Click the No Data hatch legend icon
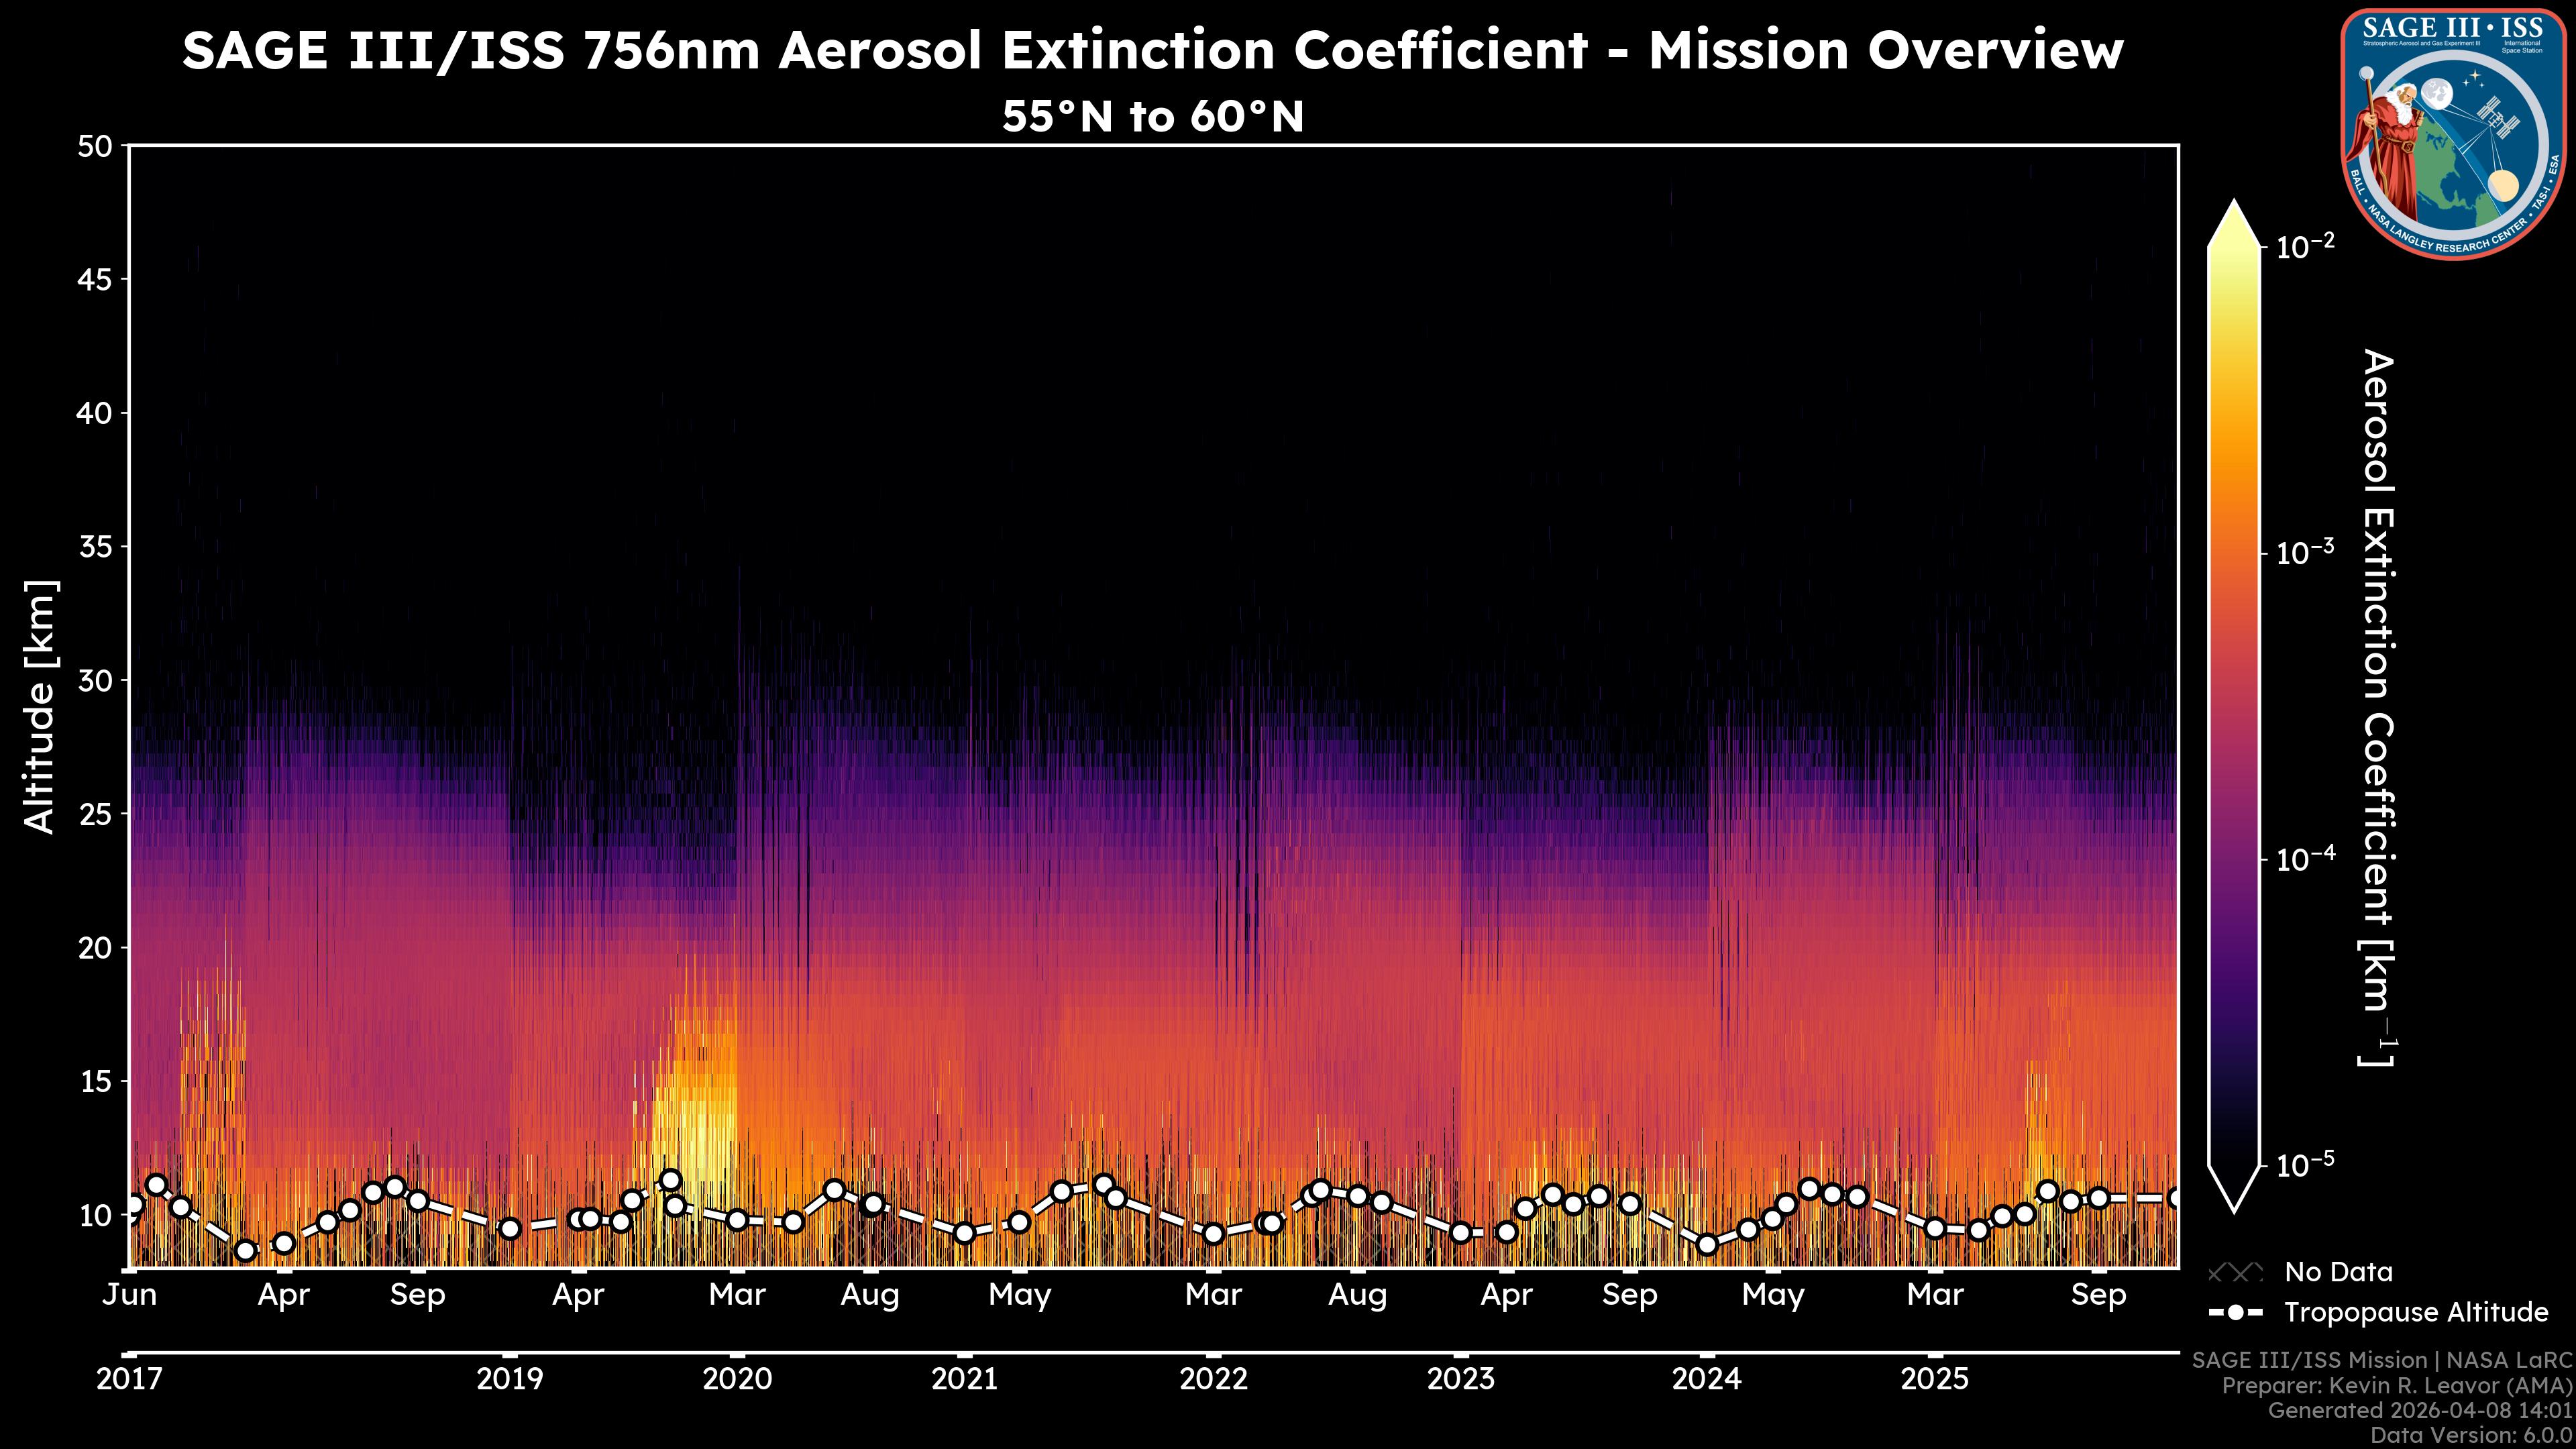2576x1449 pixels. click(2235, 1272)
